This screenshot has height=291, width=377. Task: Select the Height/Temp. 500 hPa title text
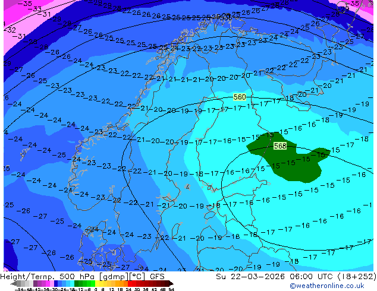[48, 277]
